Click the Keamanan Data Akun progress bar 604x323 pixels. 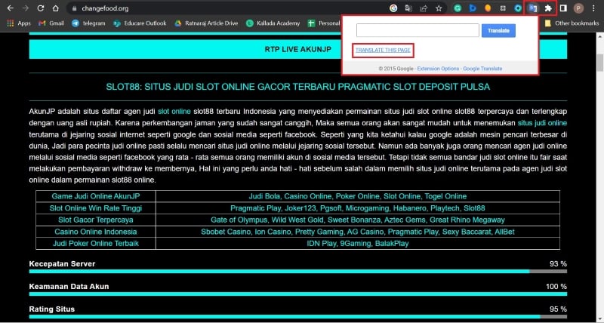click(297, 294)
